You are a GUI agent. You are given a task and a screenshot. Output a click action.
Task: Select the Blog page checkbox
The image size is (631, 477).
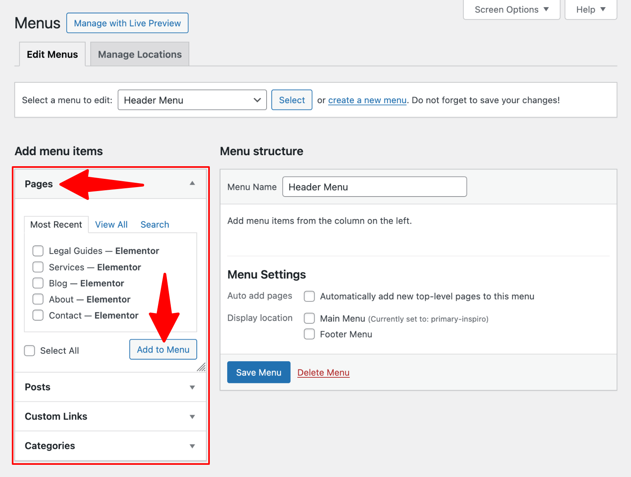[x=38, y=283]
